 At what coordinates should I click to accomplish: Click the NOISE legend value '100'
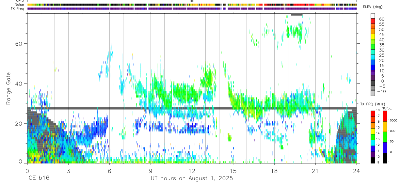391,141
